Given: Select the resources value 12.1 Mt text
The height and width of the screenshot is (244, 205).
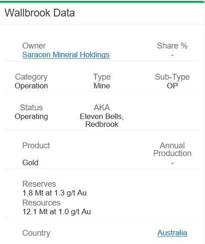Looking at the screenshot, I should click(x=57, y=212).
